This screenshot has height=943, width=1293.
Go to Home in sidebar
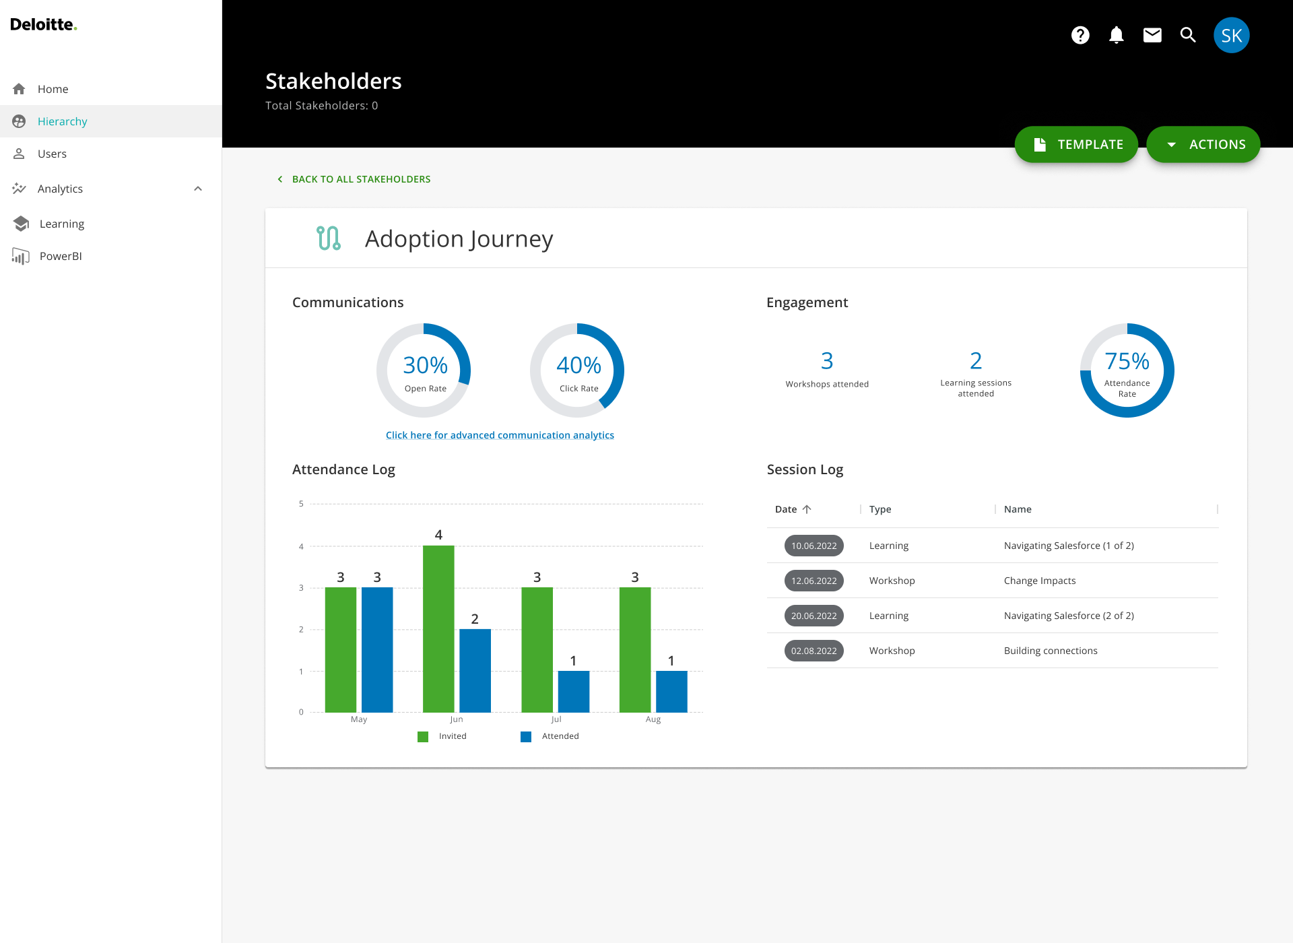click(x=53, y=89)
